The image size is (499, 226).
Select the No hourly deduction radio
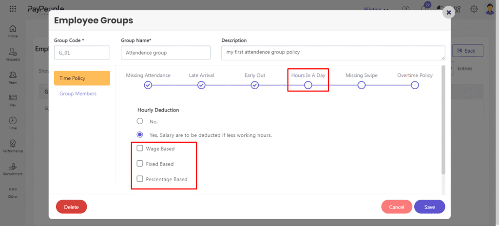140,121
